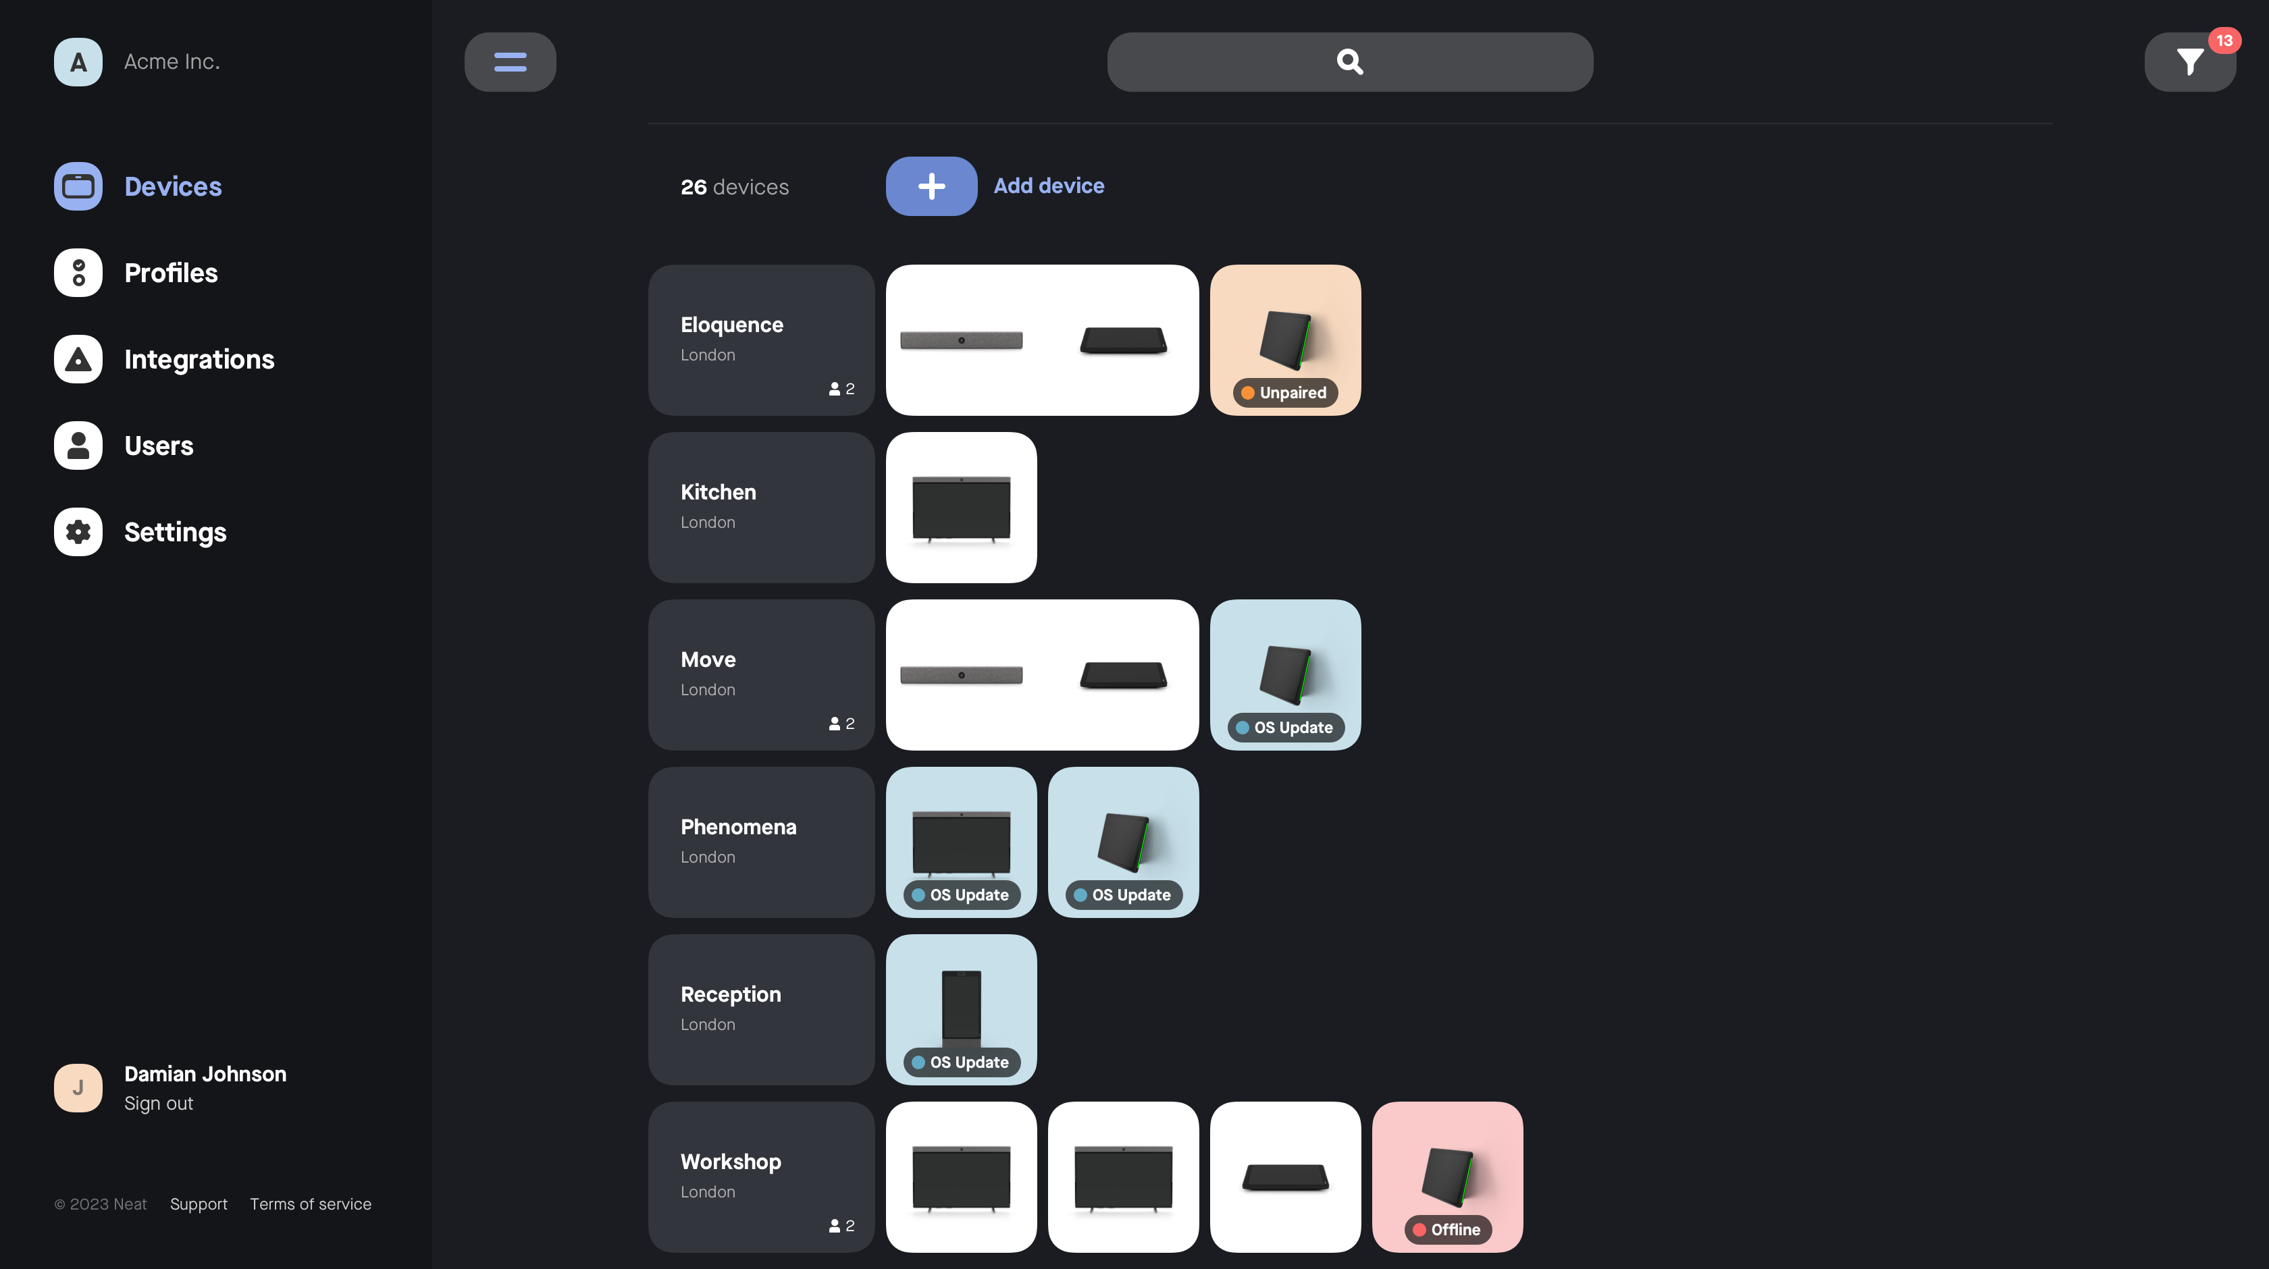
Task: Select the Unpaired device in Eloquence room
Action: [x=1283, y=340]
